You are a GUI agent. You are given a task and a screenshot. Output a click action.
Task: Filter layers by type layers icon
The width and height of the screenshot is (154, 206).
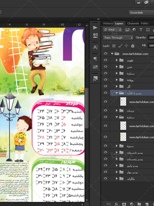pyautogui.click(x=141, y=30)
